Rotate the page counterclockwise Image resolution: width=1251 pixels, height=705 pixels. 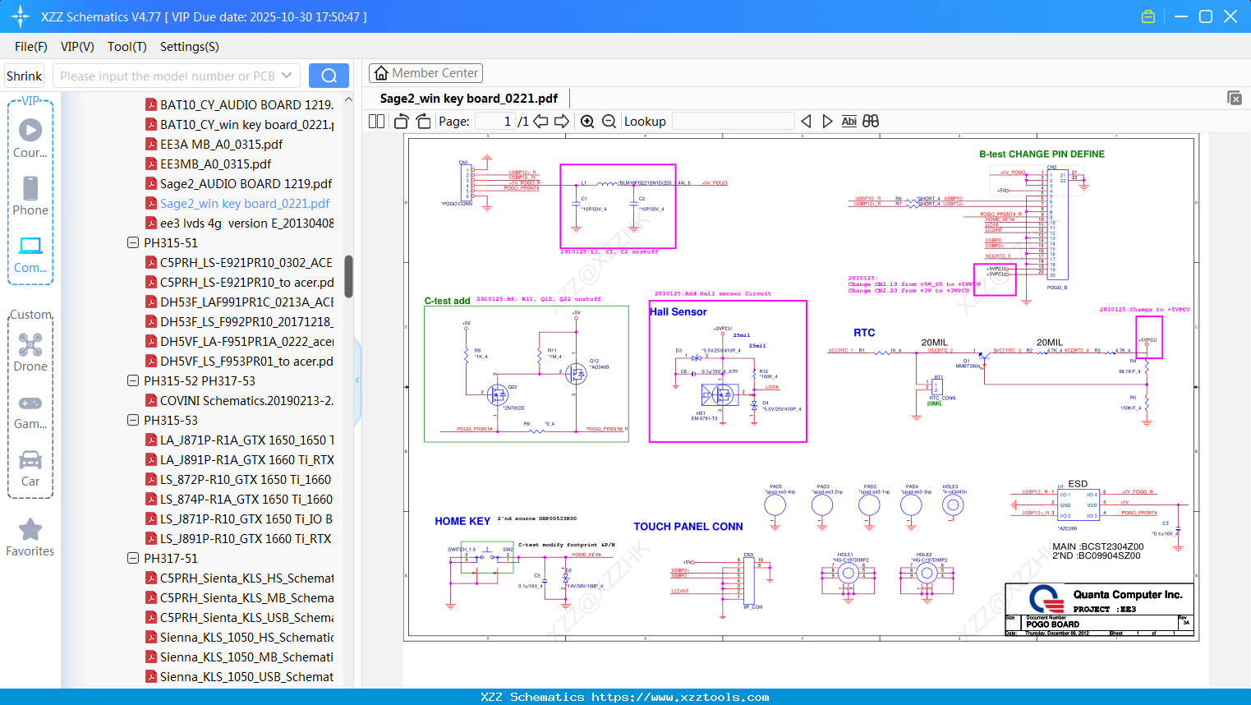[x=401, y=122]
